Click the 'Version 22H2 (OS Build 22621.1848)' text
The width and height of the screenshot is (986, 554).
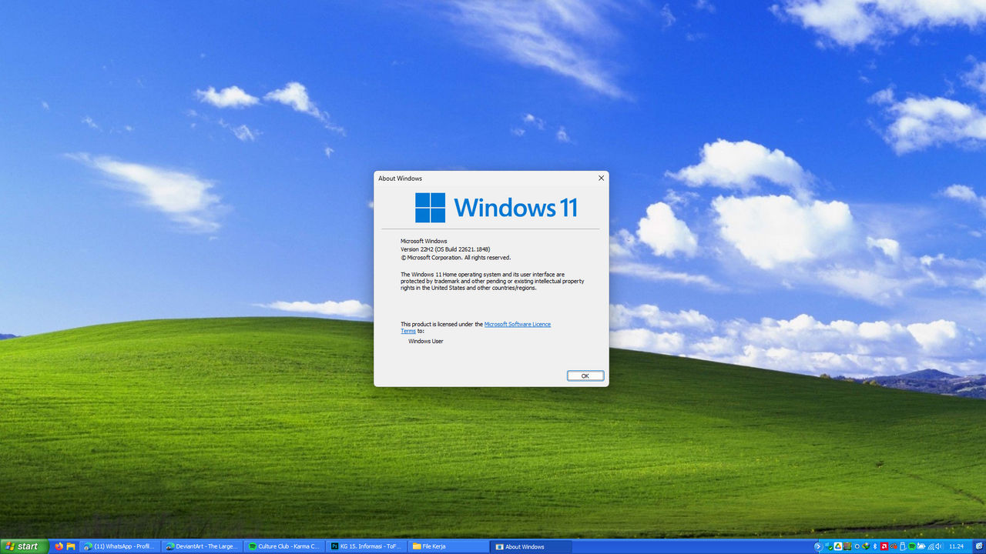[445, 249]
